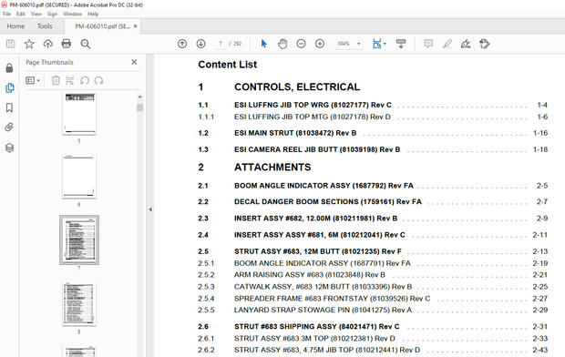
Task: Select the Hand pan tool
Action: pyautogui.click(x=282, y=44)
